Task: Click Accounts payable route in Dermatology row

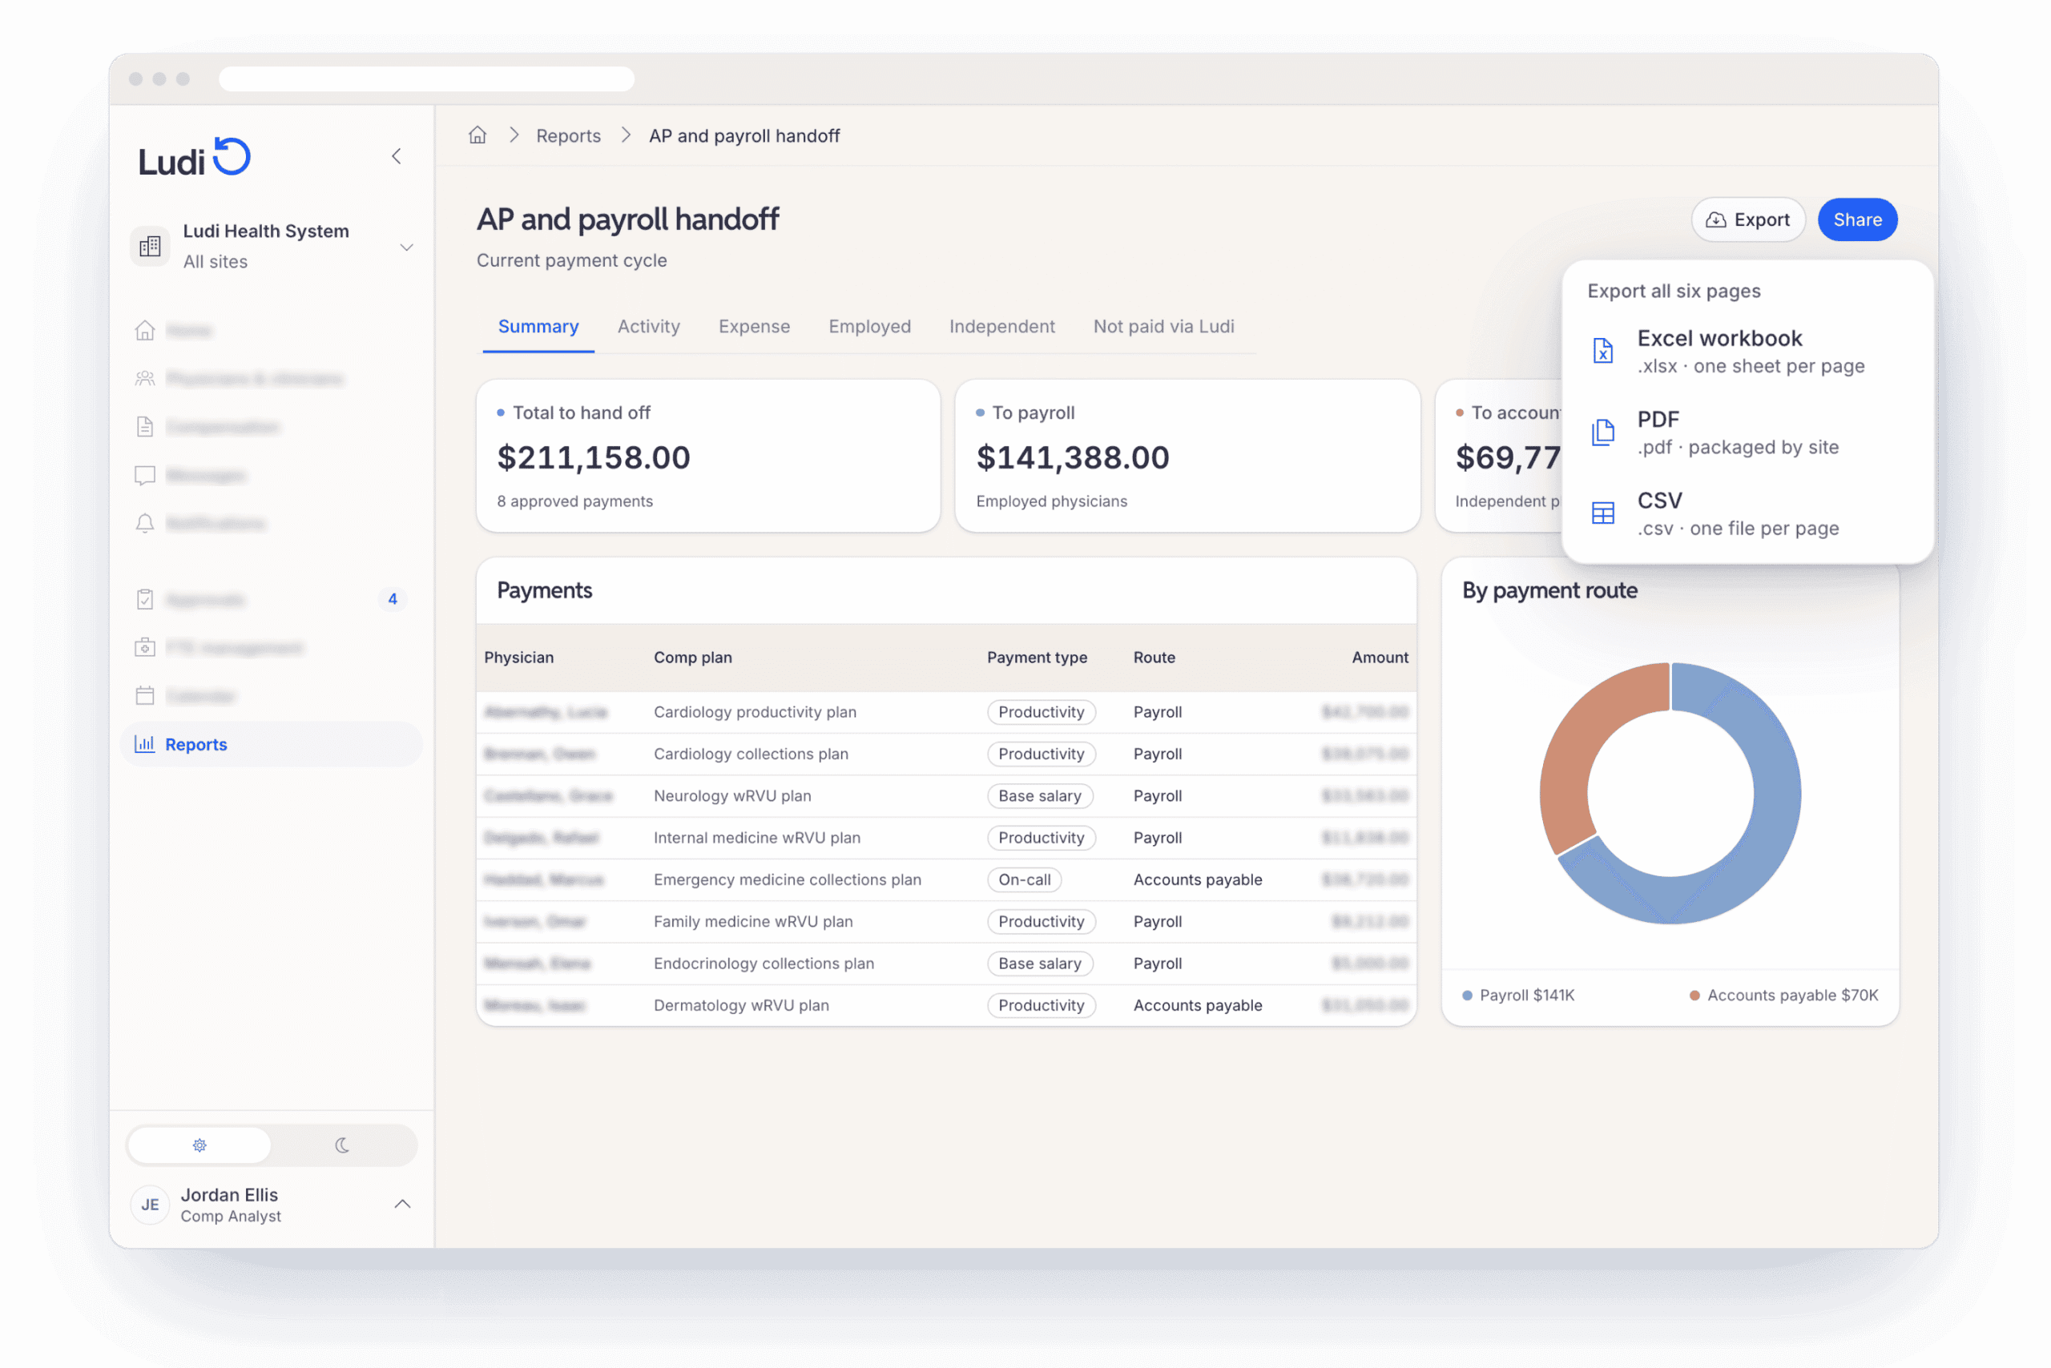Action: (x=1198, y=1005)
